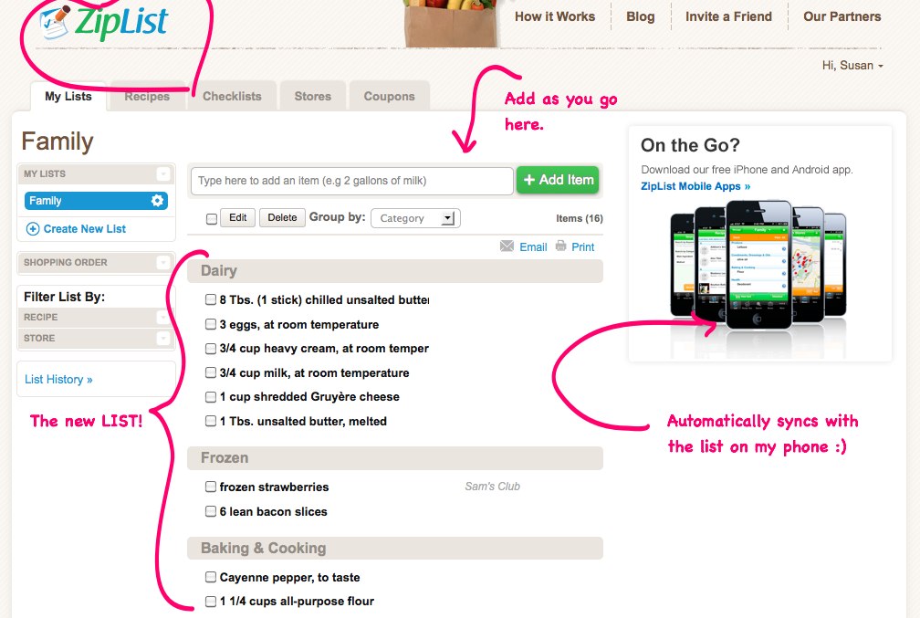
Task: Collapse the My Lists panel
Action: pyautogui.click(x=162, y=173)
